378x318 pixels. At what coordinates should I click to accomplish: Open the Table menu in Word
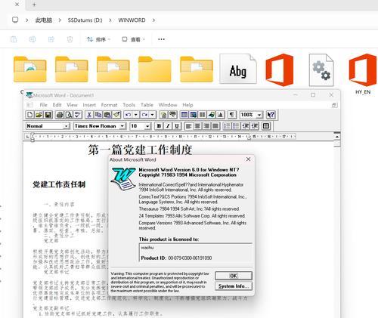(147, 105)
